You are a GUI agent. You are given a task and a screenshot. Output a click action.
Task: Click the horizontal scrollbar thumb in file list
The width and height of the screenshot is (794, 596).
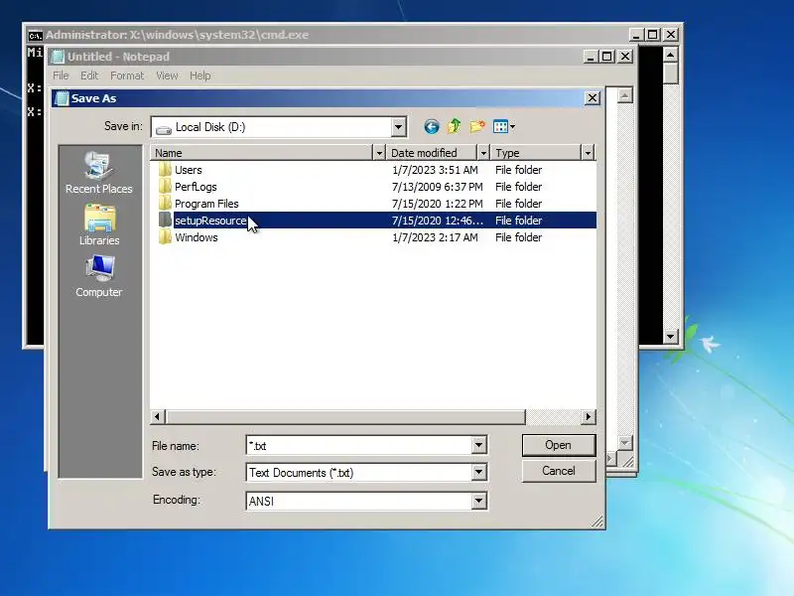coord(345,416)
